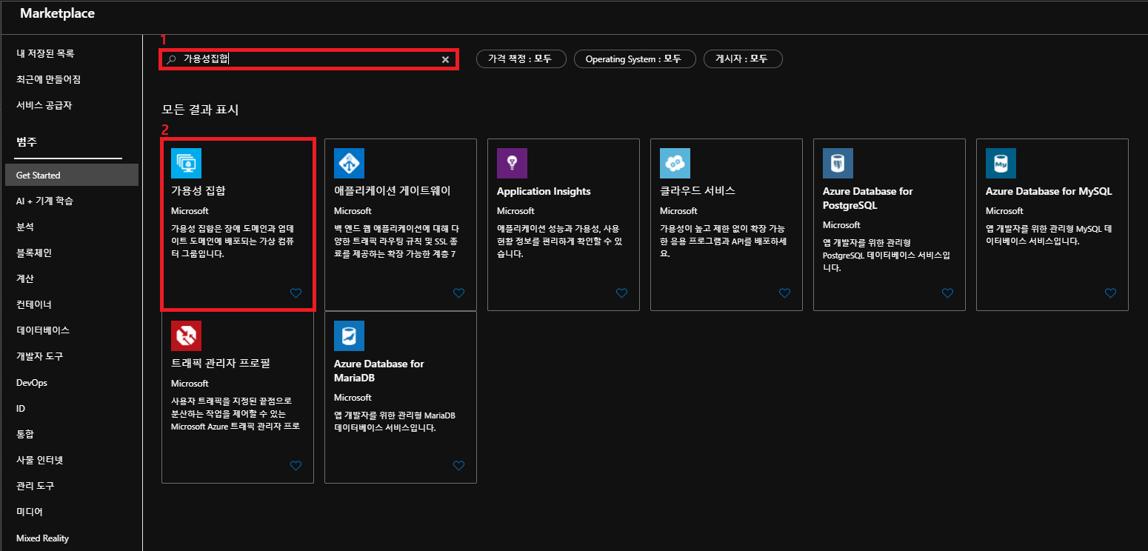This screenshot has width=1148, height=551.
Task: Open the 애플리케이션 게이트웨이 card title
Action: [x=392, y=190]
